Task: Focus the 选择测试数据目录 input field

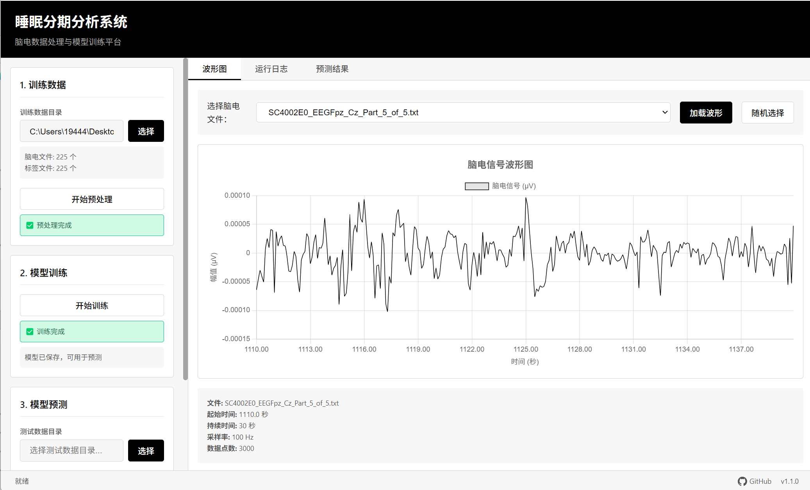Action: [x=71, y=451]
